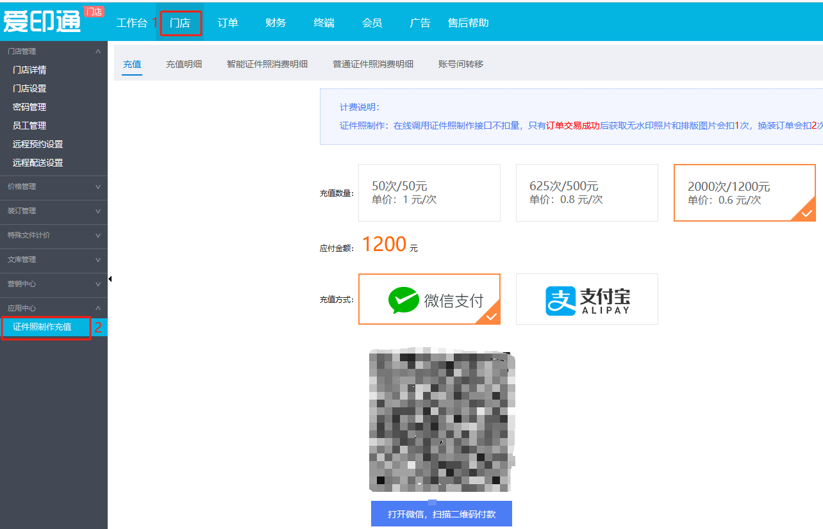823x529 pixels.
Task: Switch to the 充值明细 tab
Action: (x=184, y=64)
